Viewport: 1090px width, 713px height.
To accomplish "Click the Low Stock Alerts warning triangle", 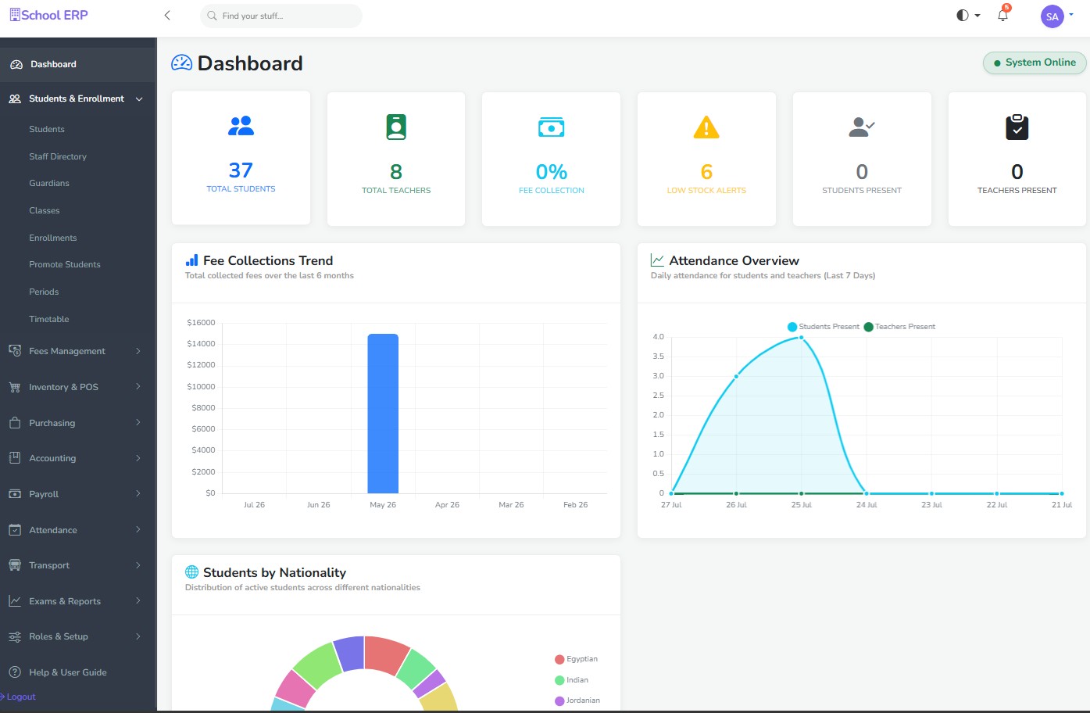I will click(706, 127).
